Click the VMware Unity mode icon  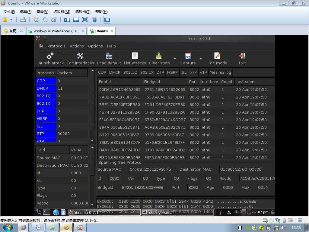[x=94, y=20]
